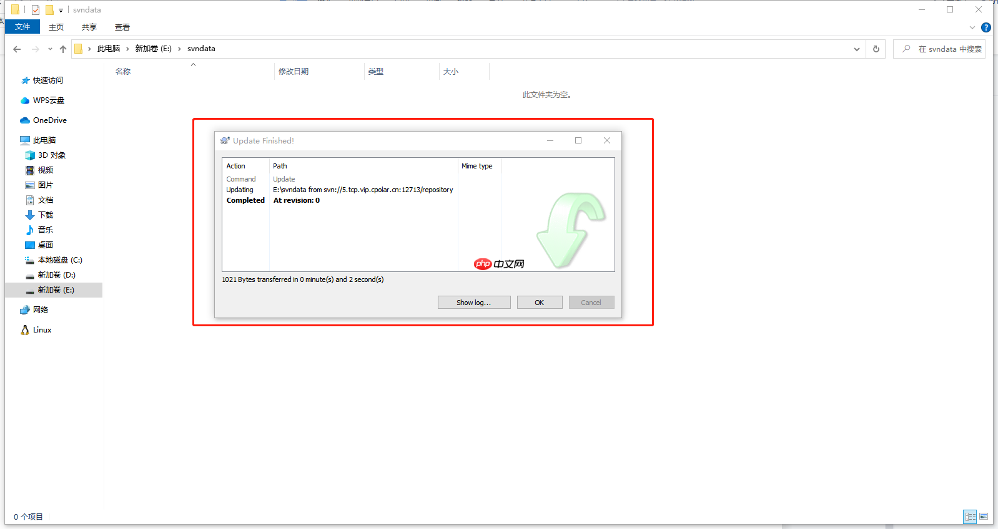Click svndata in the address path

pyautogui.click(x=201, y=49)
